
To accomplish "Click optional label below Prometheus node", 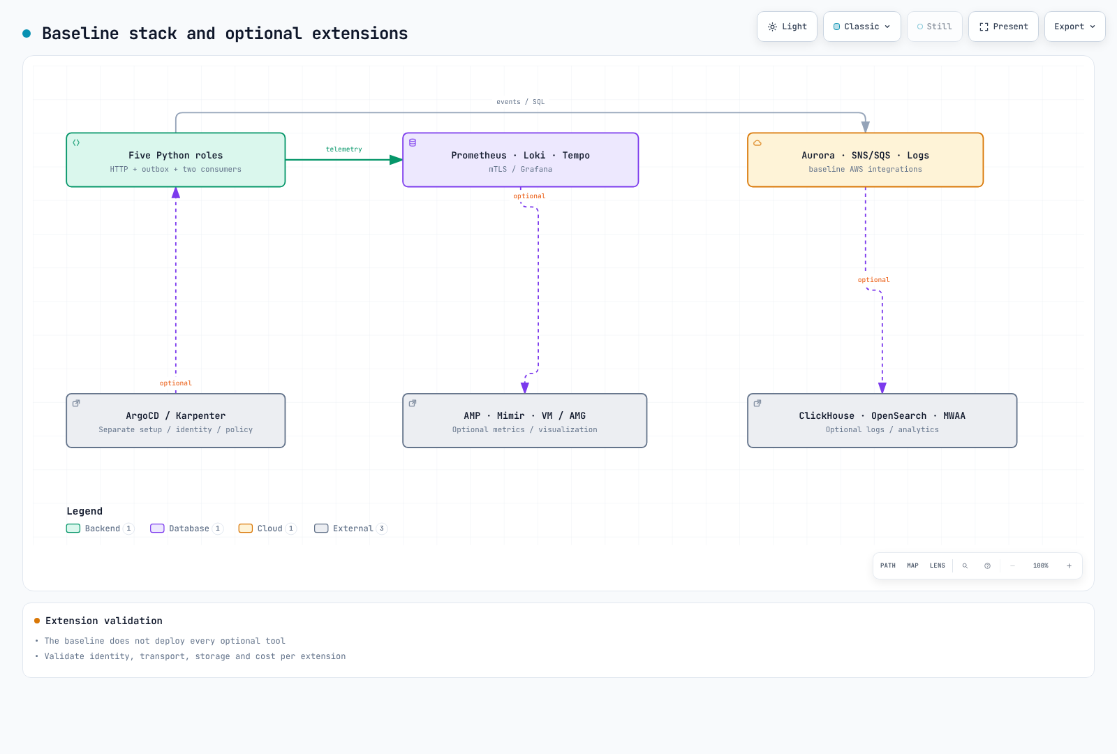I will tap(529, 196).
